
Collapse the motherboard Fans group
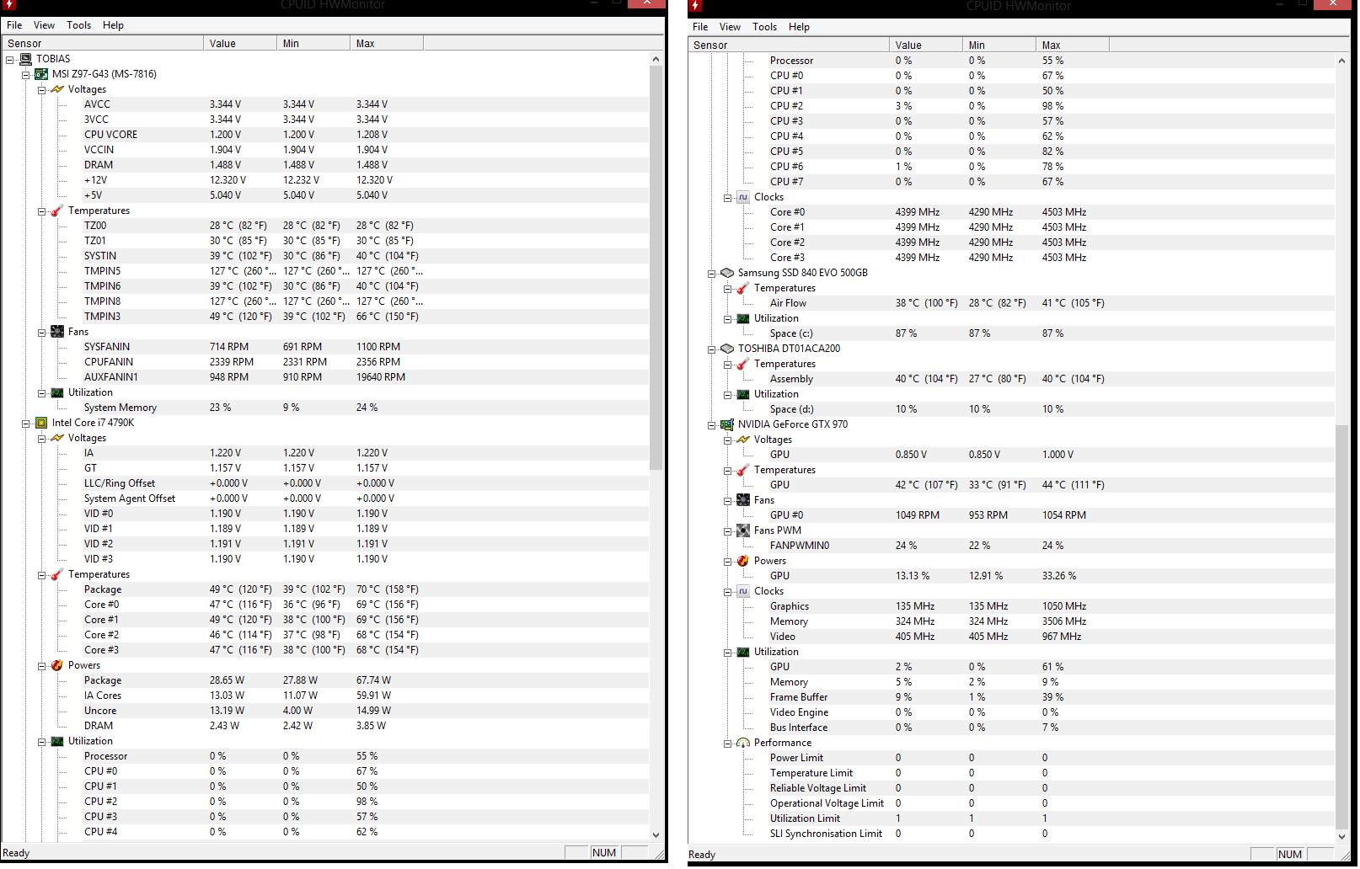click(x=41, y=333)
